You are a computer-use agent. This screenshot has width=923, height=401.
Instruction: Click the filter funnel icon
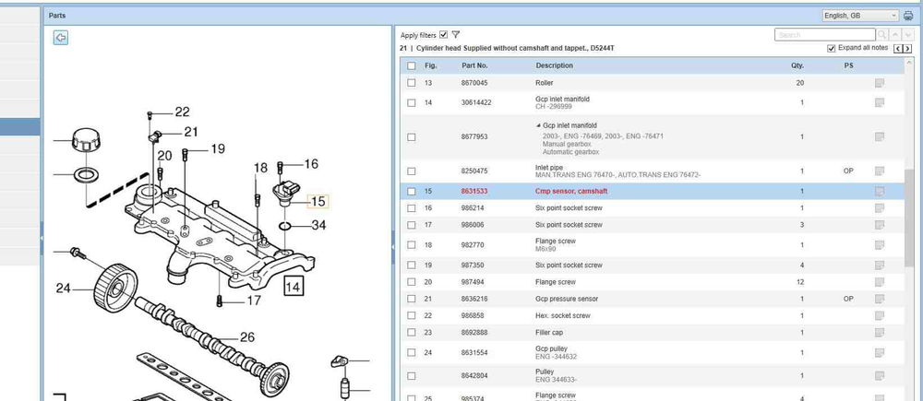pyautogui.click(x=456, y=34)
